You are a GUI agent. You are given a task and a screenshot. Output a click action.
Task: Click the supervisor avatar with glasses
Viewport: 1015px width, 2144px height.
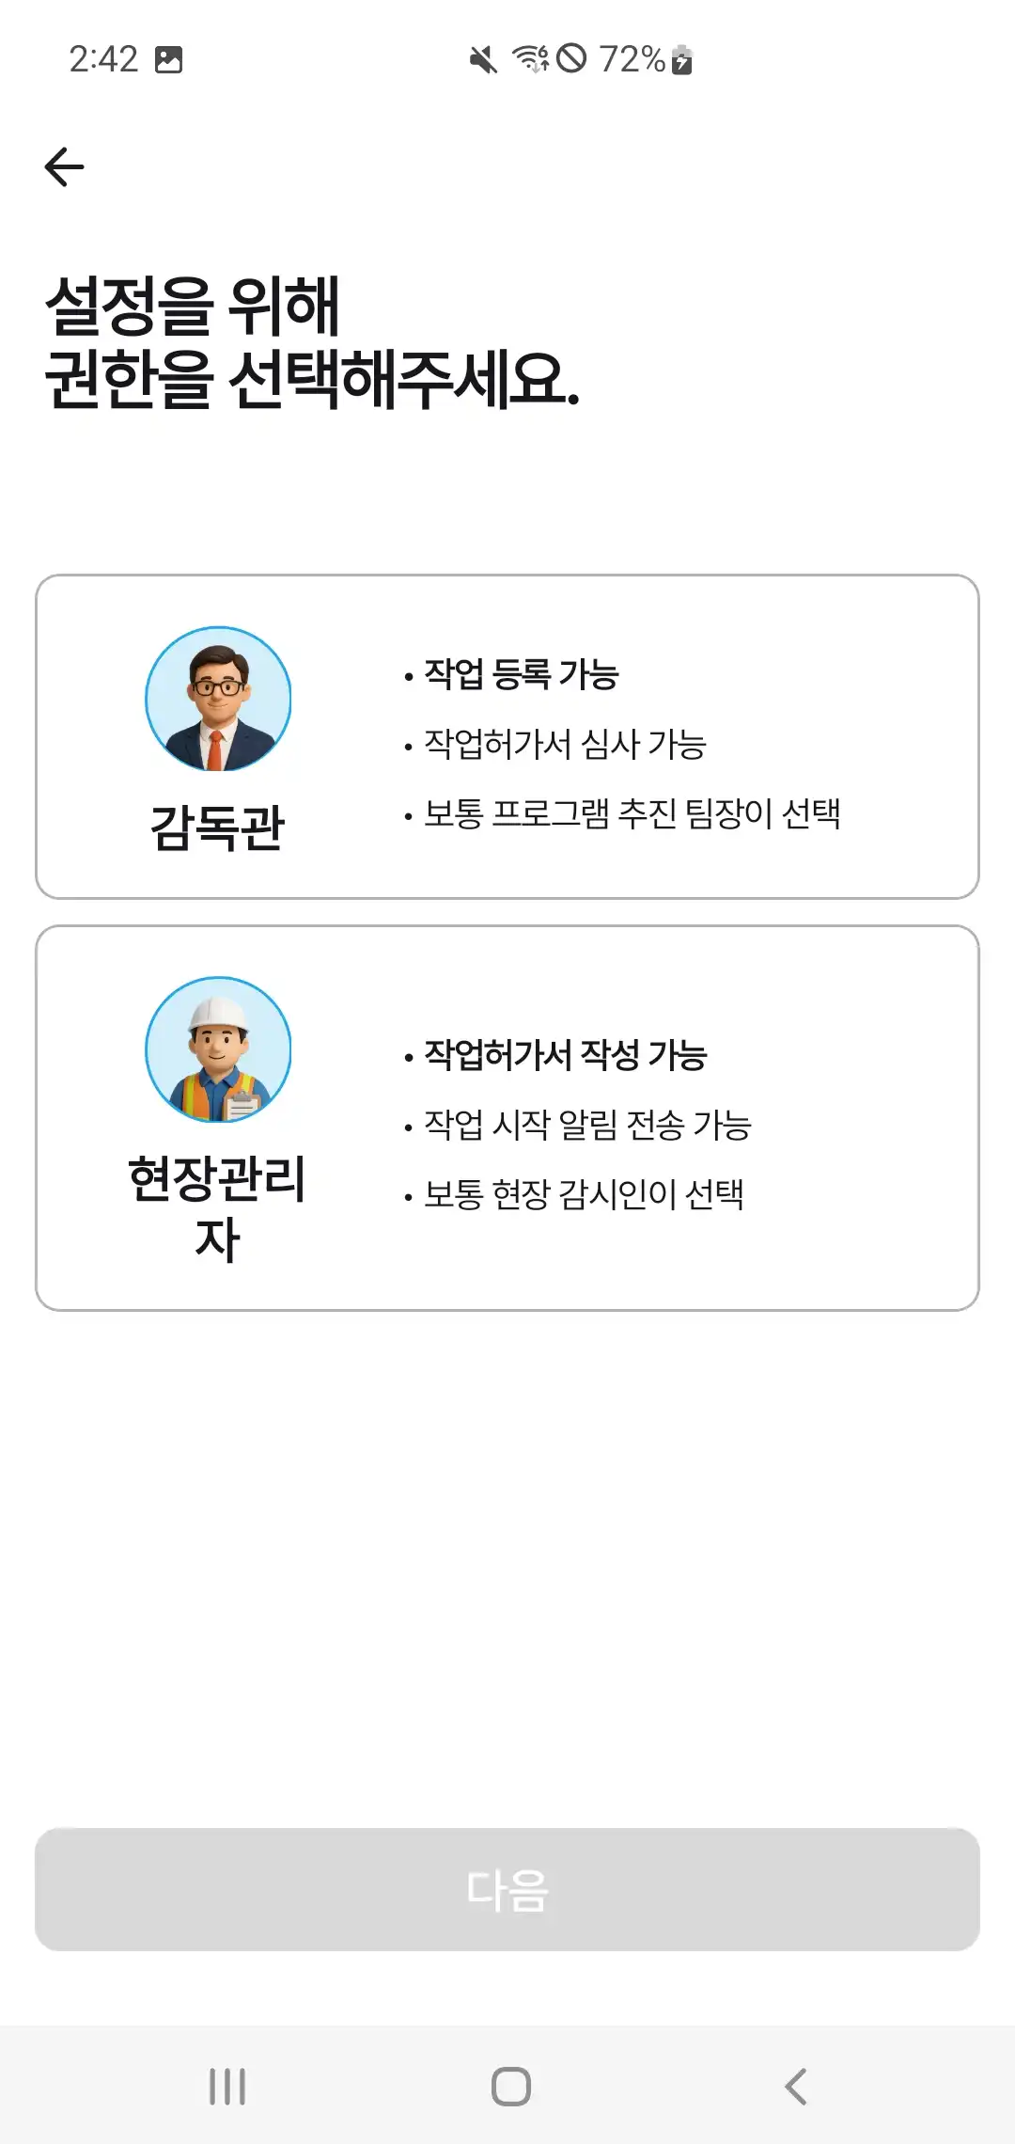[218, 700]
